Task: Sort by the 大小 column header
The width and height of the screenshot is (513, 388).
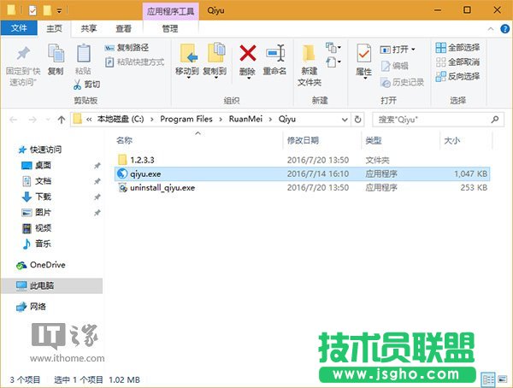Action: 452,141
